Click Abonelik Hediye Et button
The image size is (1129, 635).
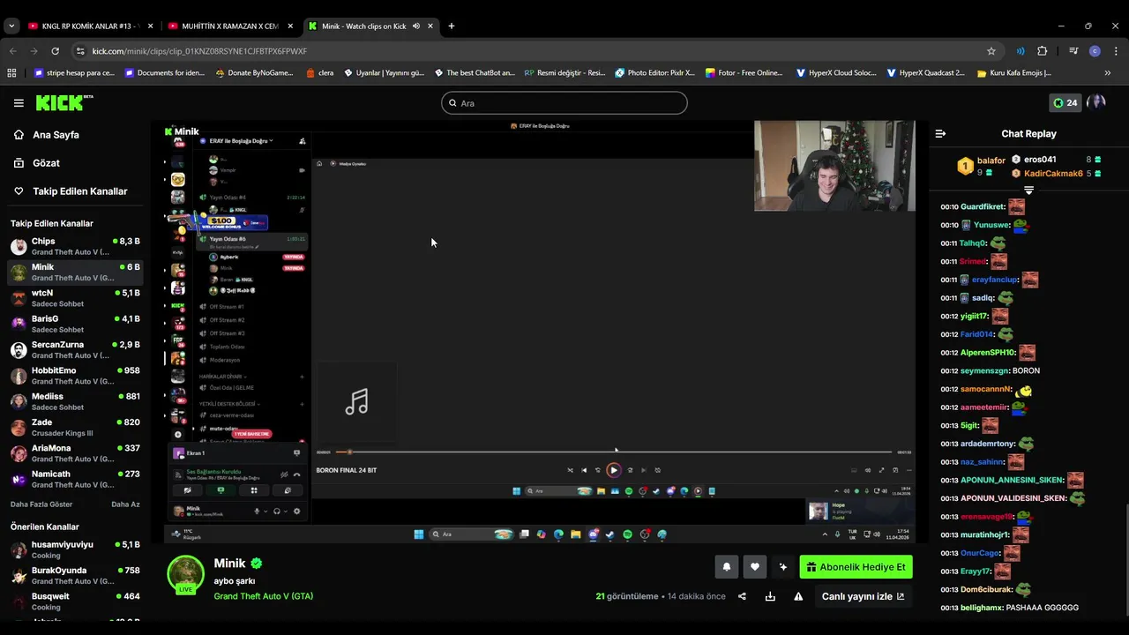pos(856,567)
